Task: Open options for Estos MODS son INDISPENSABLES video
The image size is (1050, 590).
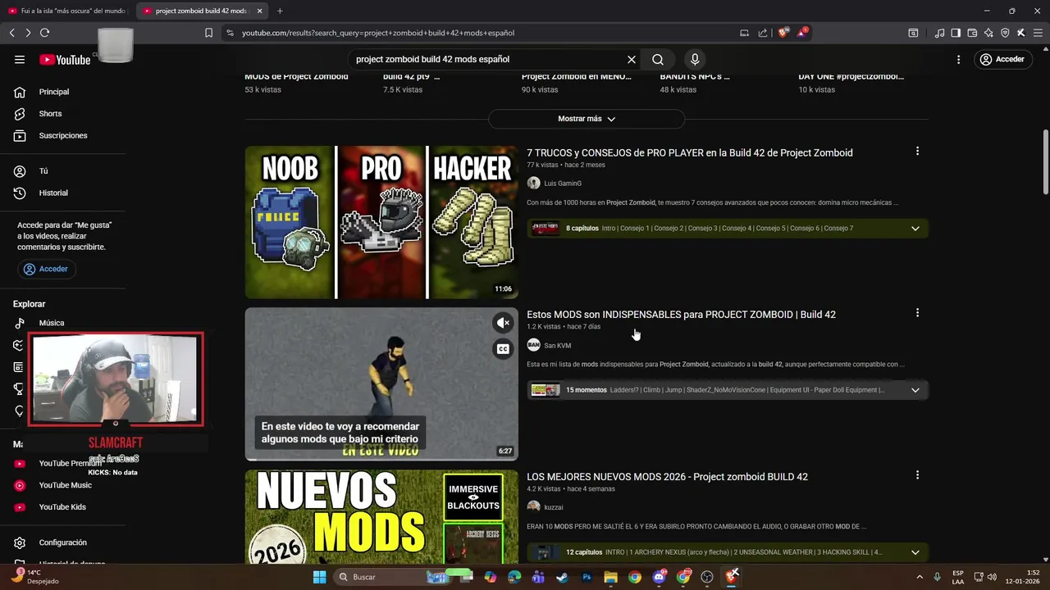Action: click(917, 312)
